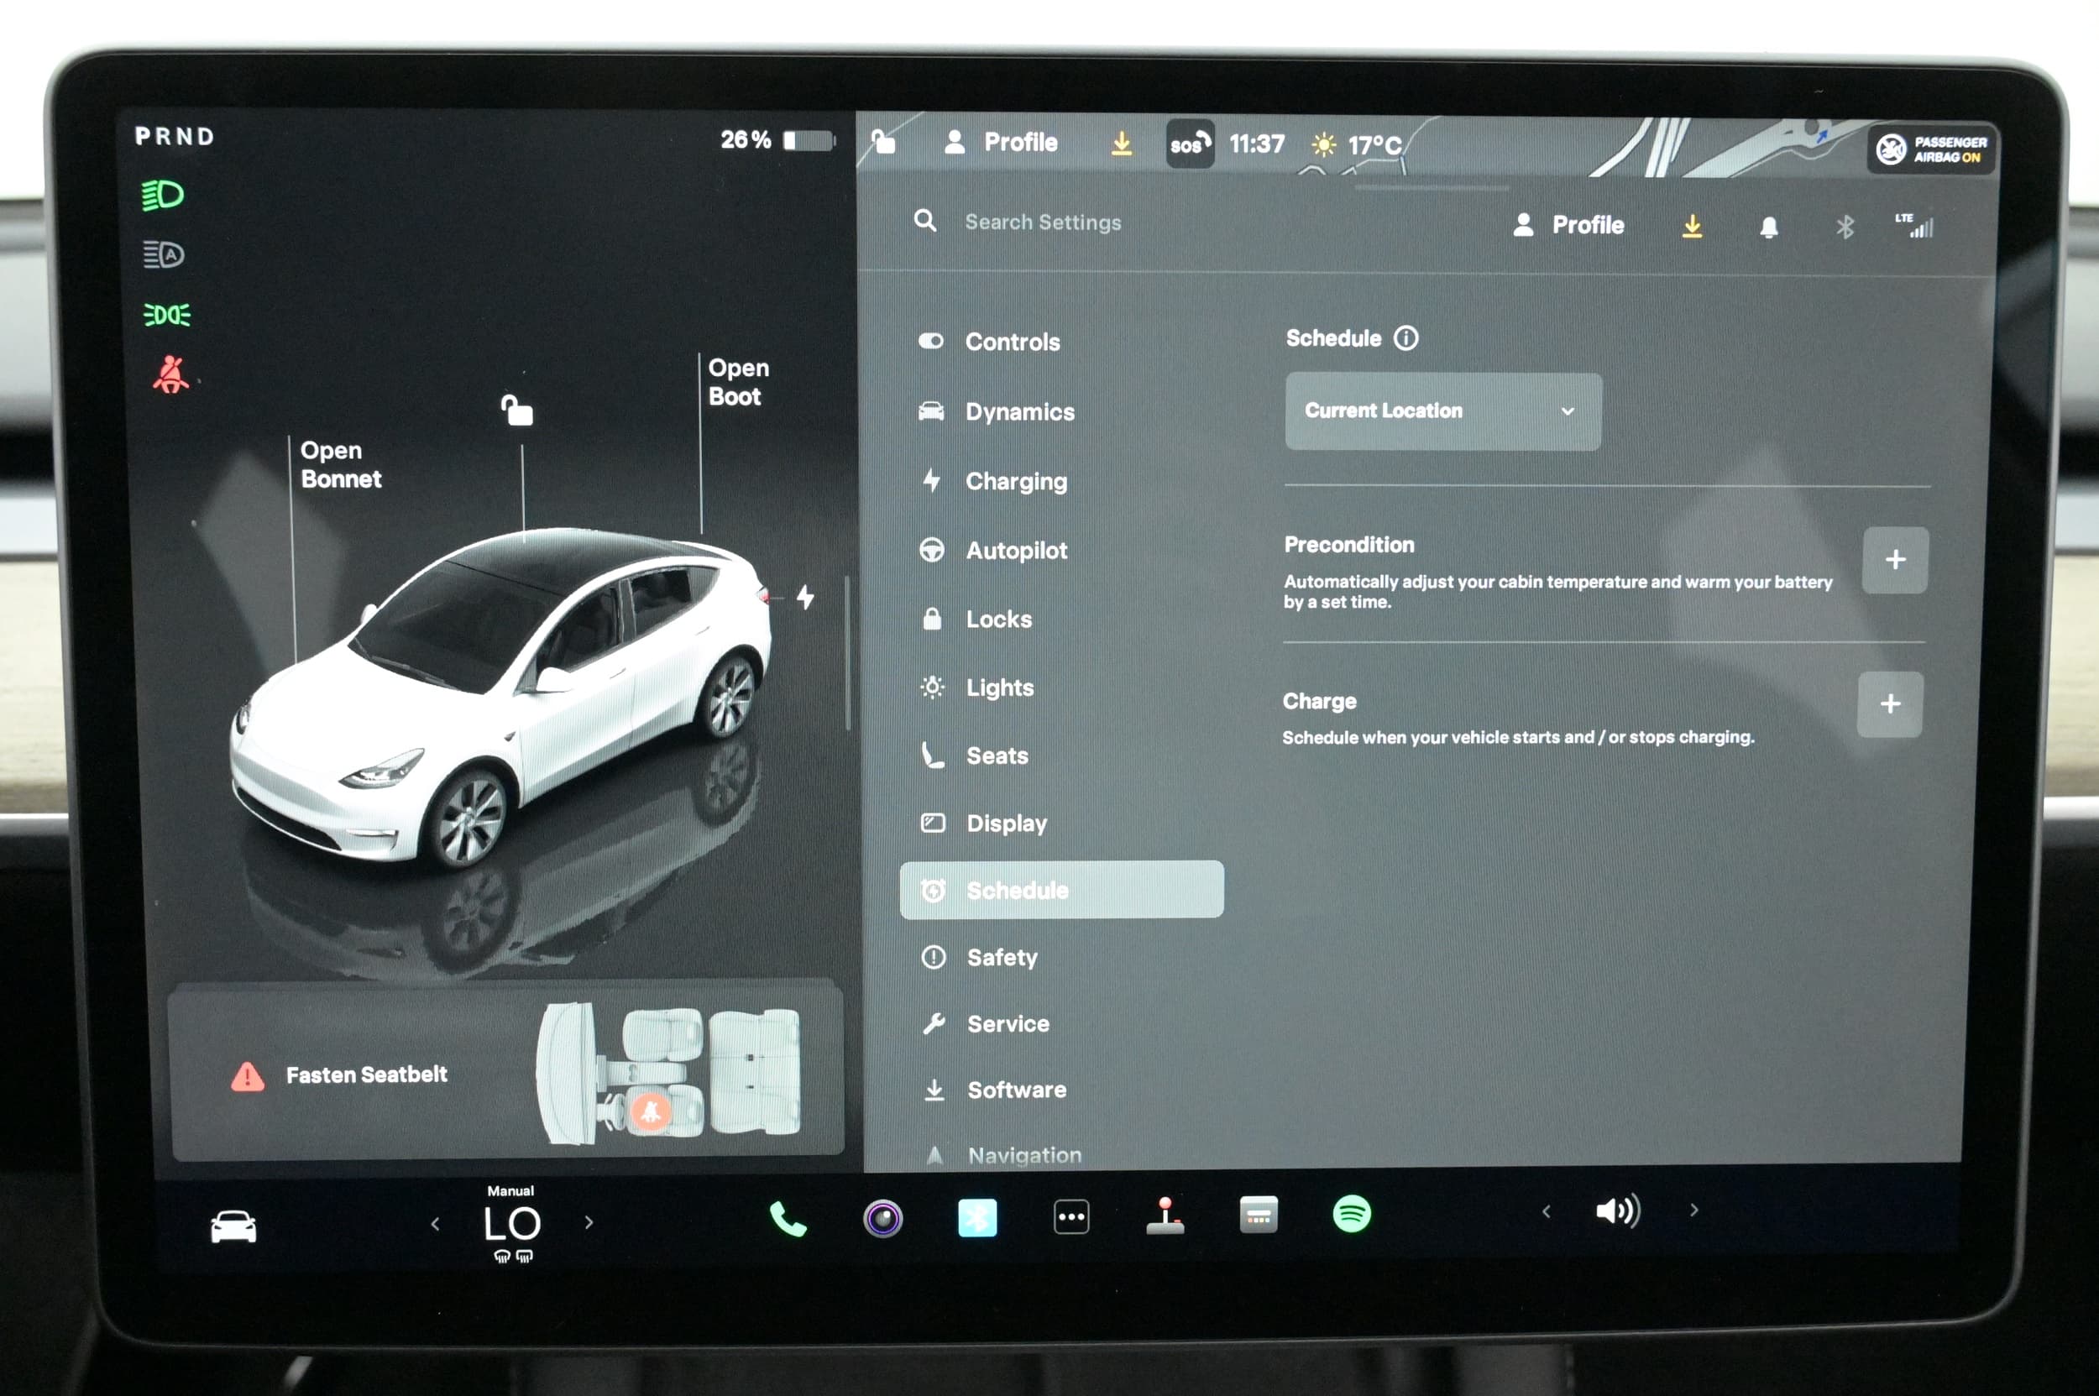2099x1396 pixels.
Task: Tap the 11:37 clock display
Action: coord(1257,144)
